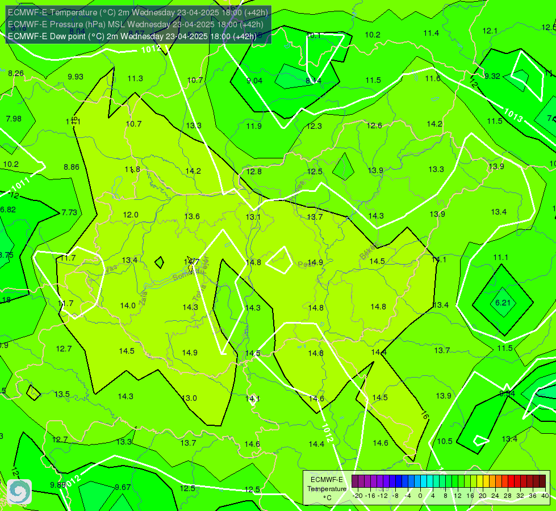This screenshot has height=511, width=556.
Task: Click the 12.1 temperature value
Action: coord(490,31)
